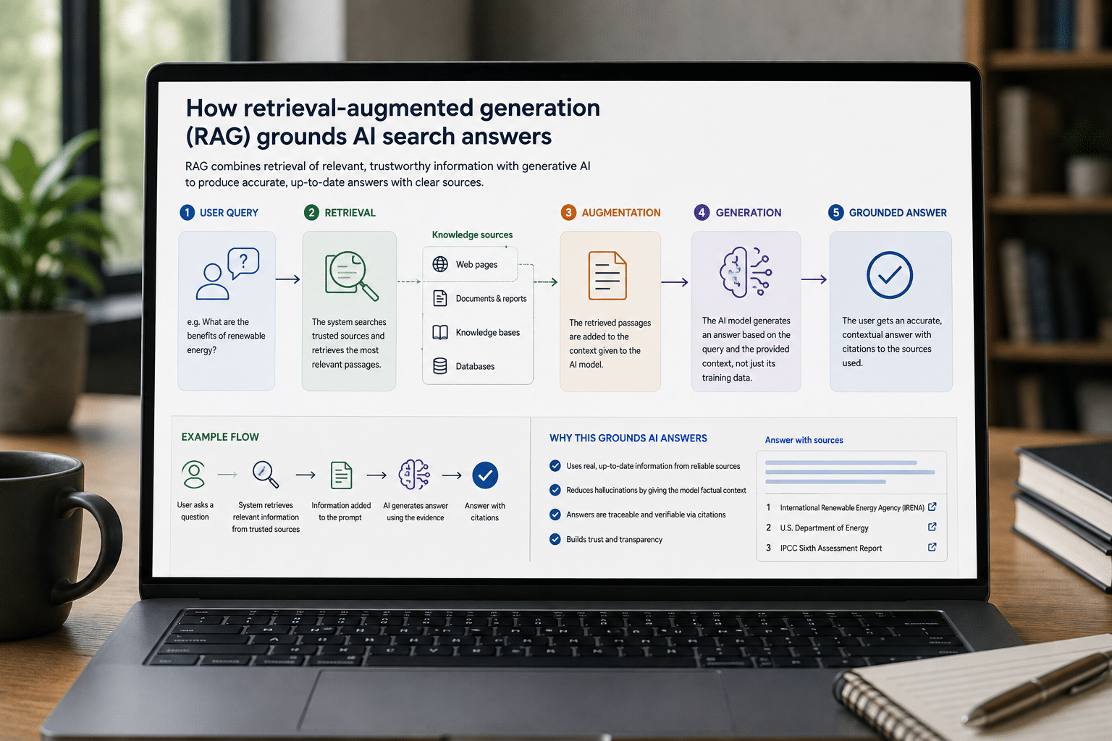Click 'The retrieved passages are added' description
The height and width of the screenshot is (741, 1112).
coord(610,344)
